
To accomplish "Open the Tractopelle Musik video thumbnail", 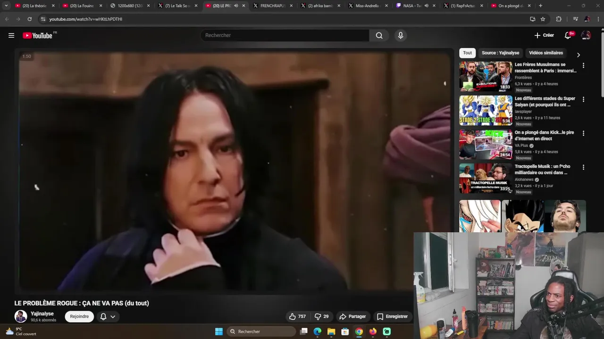I will [486, 178].
